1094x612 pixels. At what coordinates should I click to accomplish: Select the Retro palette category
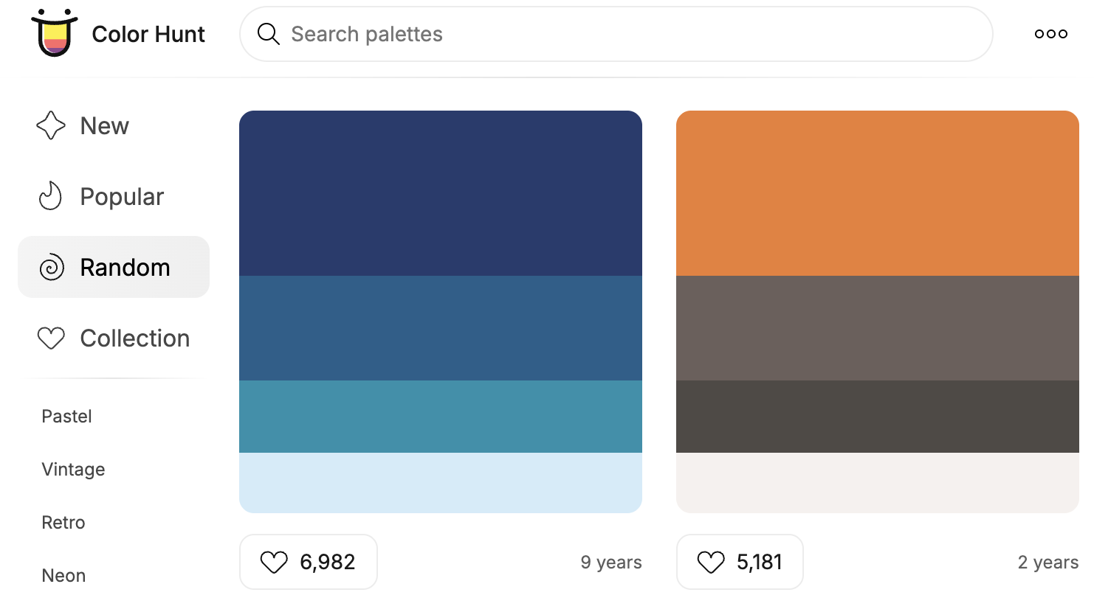[63, 522]
